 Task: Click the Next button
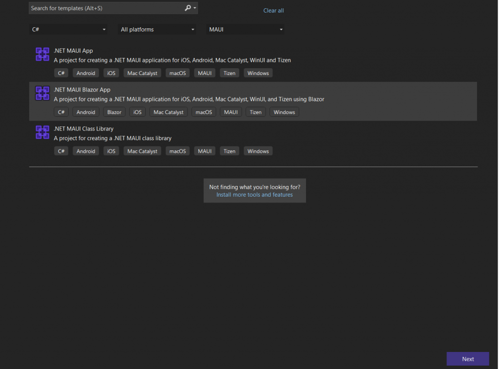pos(468,359)
